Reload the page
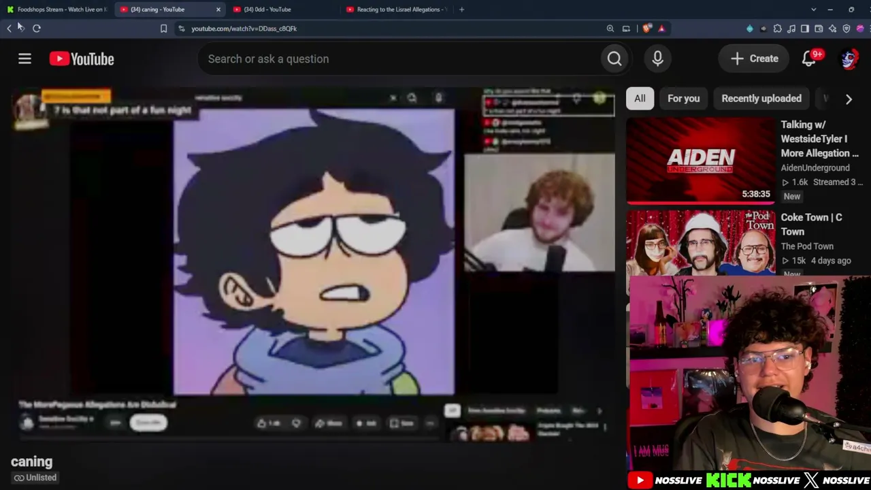Image resolution: width=871 pixels, height=490 pixels. pyautogui.click(x=37, y=29)
